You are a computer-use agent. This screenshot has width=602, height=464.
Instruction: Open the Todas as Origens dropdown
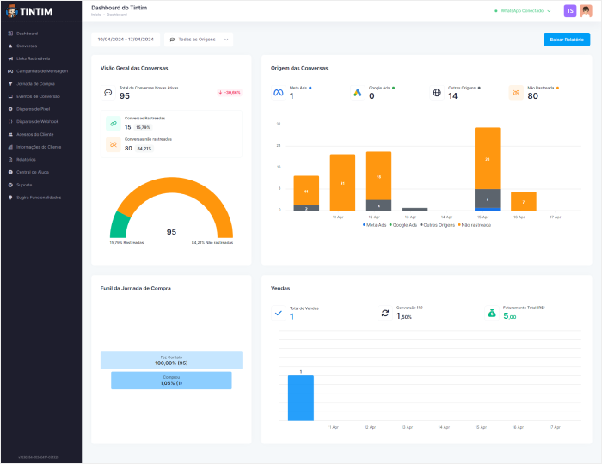point(199,40)
